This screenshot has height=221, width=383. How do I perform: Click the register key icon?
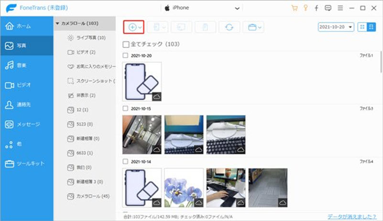[306, 8]
